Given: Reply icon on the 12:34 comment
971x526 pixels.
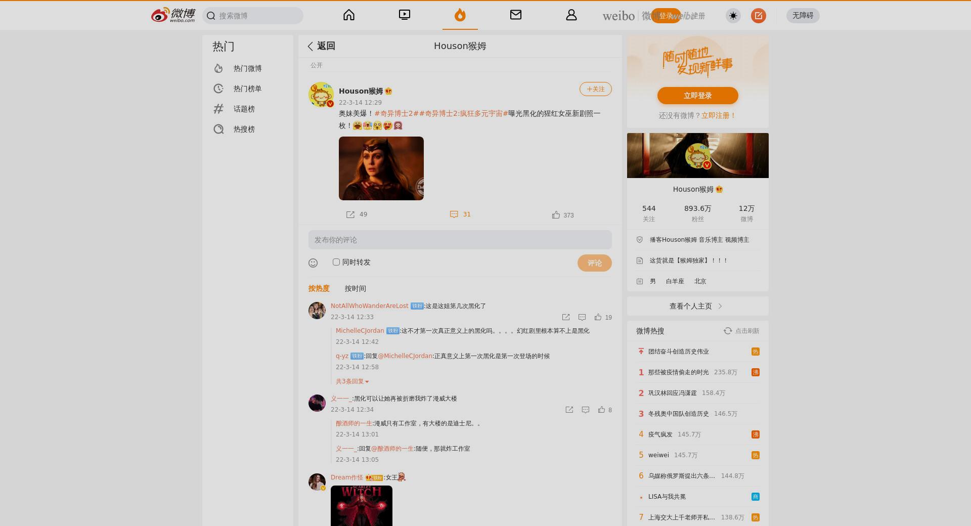Looking at the screenshot, I should pos(586,410).
